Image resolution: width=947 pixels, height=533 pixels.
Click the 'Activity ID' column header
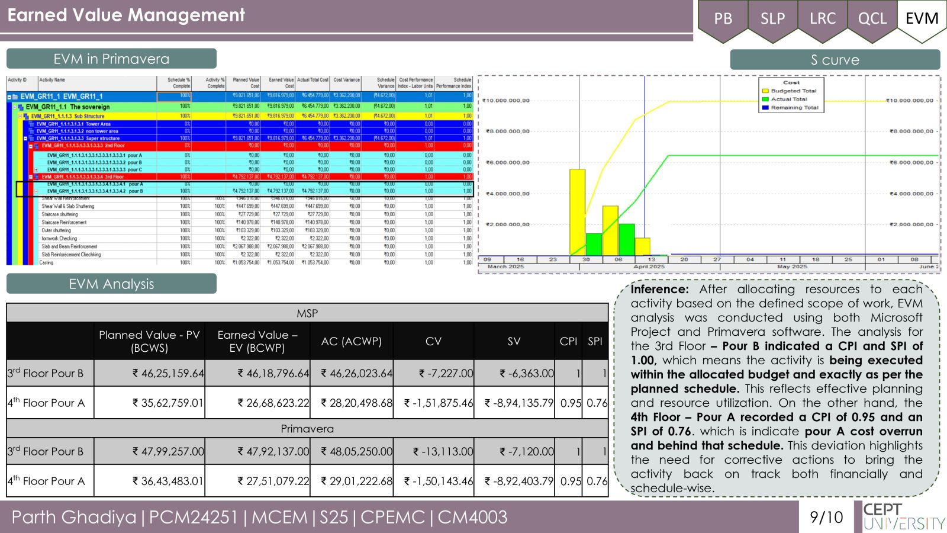(22, 83)
